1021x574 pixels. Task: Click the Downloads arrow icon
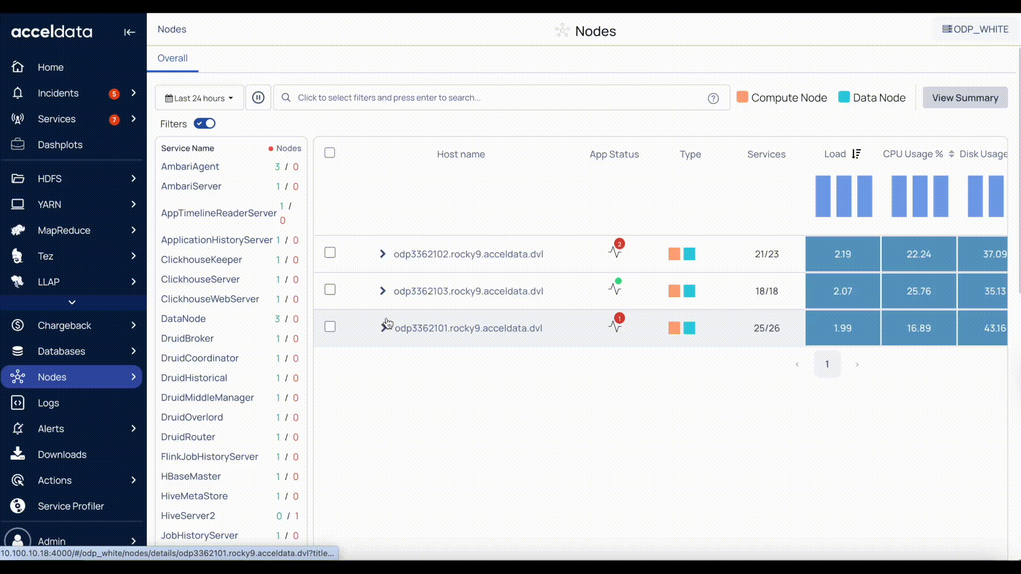(x=18, y=454)
